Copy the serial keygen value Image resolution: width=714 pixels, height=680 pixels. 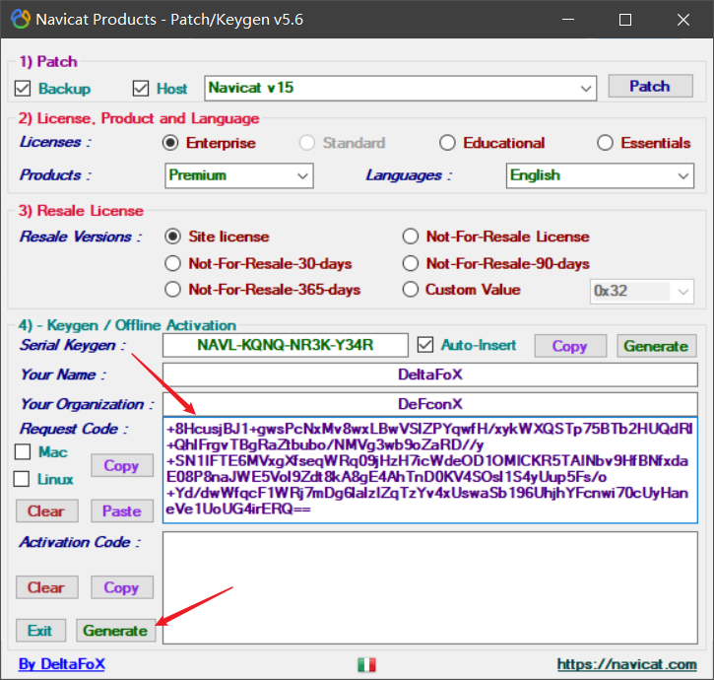[x=570, y=346]
